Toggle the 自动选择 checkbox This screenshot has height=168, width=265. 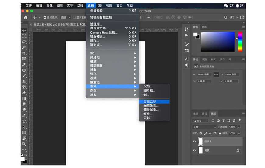pyautogui.click(x=45, y=18)
